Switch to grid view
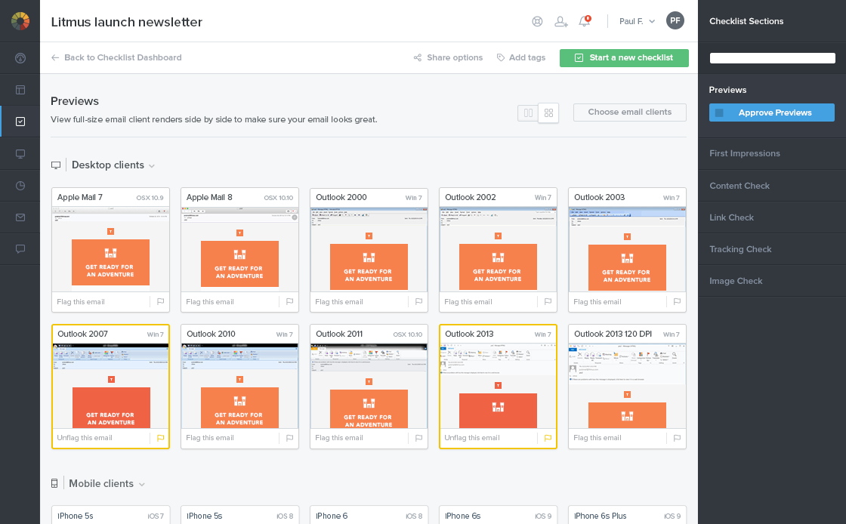Image resolution: width=846 pixels, height=524 pixels. [x=548, y=113]
